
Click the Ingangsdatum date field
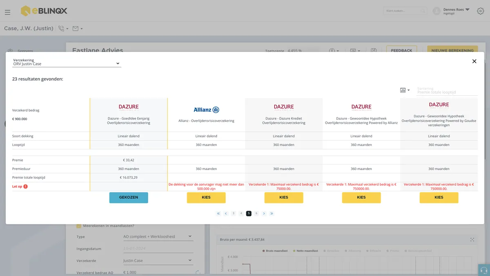tap(158, 249)
